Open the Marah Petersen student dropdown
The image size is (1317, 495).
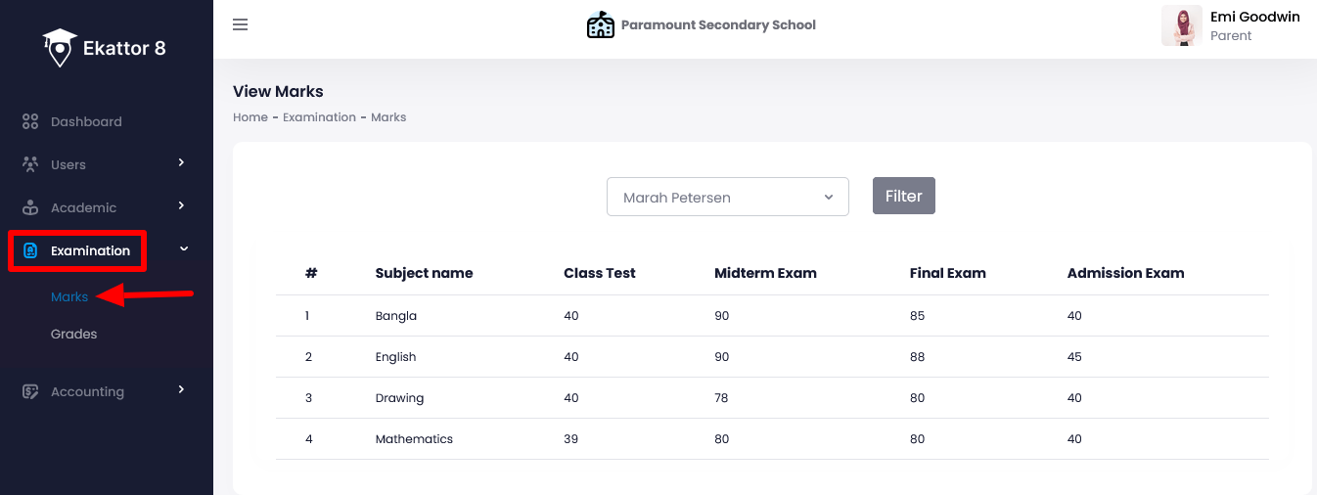[x=727, y=197]
